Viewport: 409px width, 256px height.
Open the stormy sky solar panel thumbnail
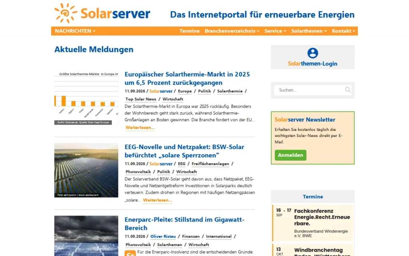click(86, 236)
